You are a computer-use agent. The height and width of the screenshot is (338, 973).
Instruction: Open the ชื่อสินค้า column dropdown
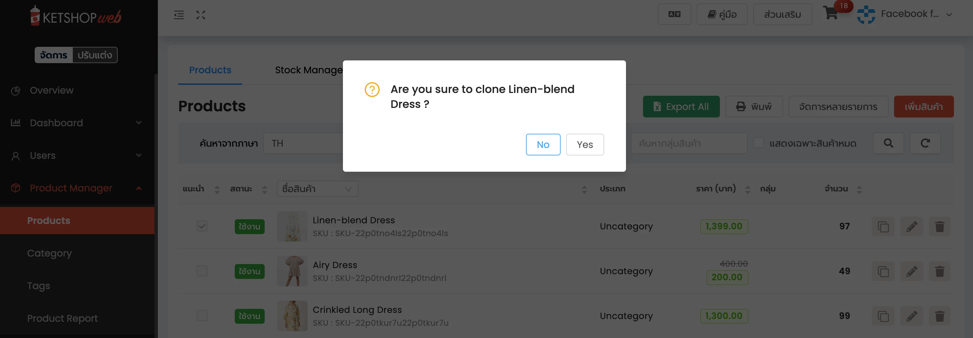tap(317, 189)
